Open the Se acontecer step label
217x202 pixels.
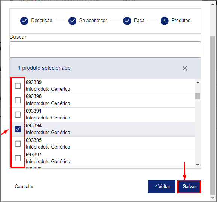(93, 21)
